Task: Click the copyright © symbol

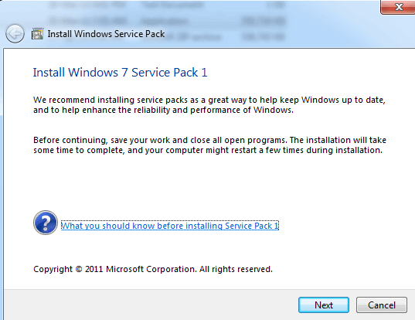Action: click(79, 269)
